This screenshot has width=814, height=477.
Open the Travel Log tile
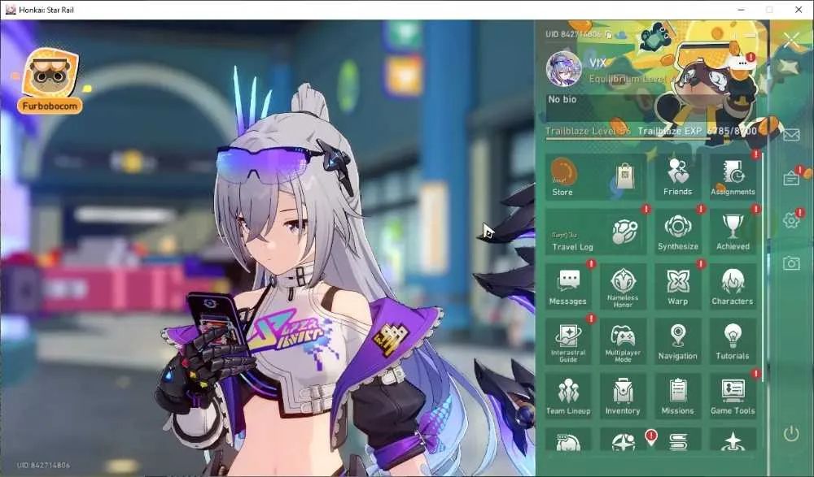tap(596, 232)
